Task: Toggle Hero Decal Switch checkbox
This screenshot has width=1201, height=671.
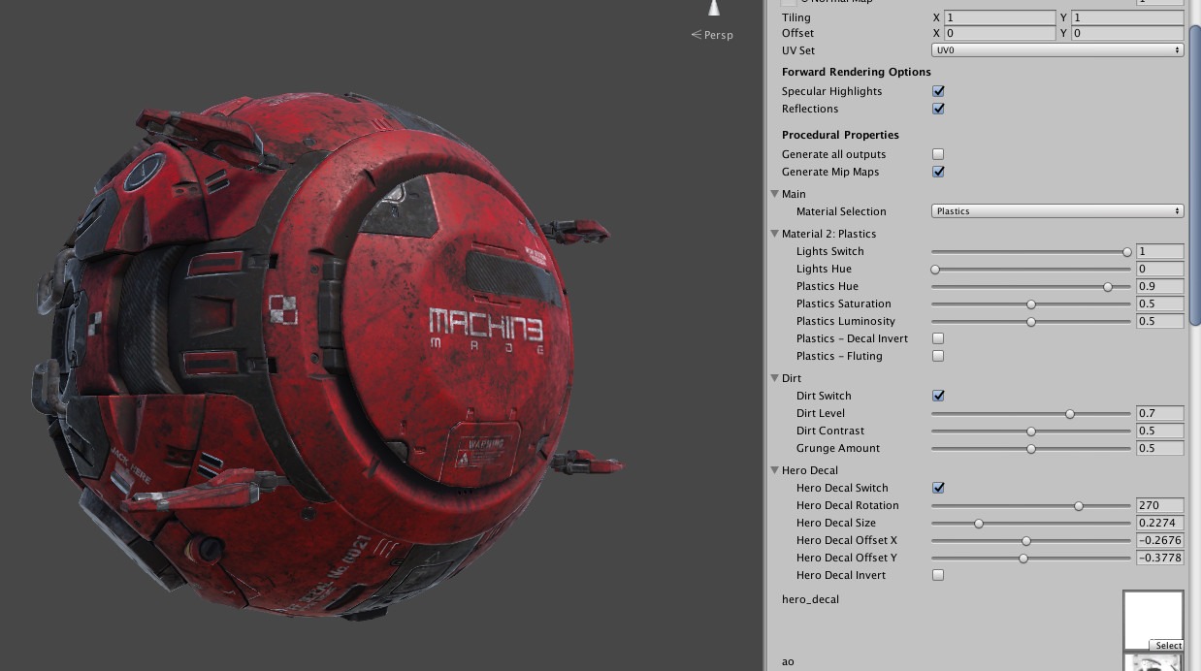Action: click(x=938, y=488)
